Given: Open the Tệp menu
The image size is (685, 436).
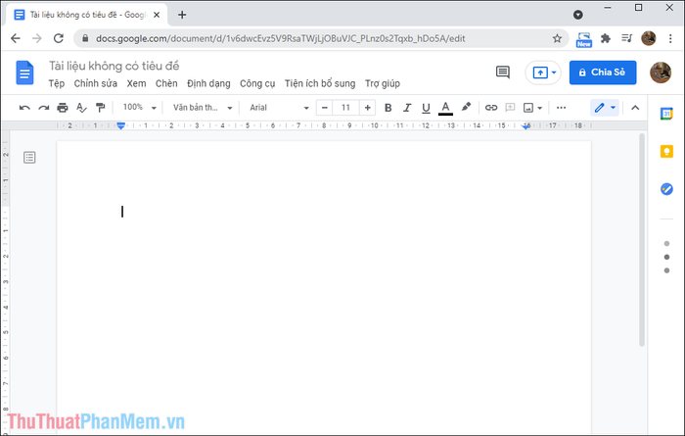Looking at the screenshot, I should coord(57,83).
